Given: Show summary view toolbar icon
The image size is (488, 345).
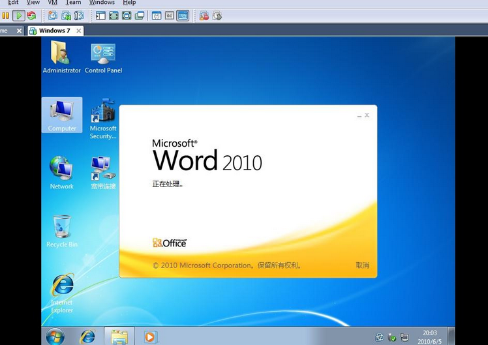Looking at the screenshot, I should click(x=157, y=16).
